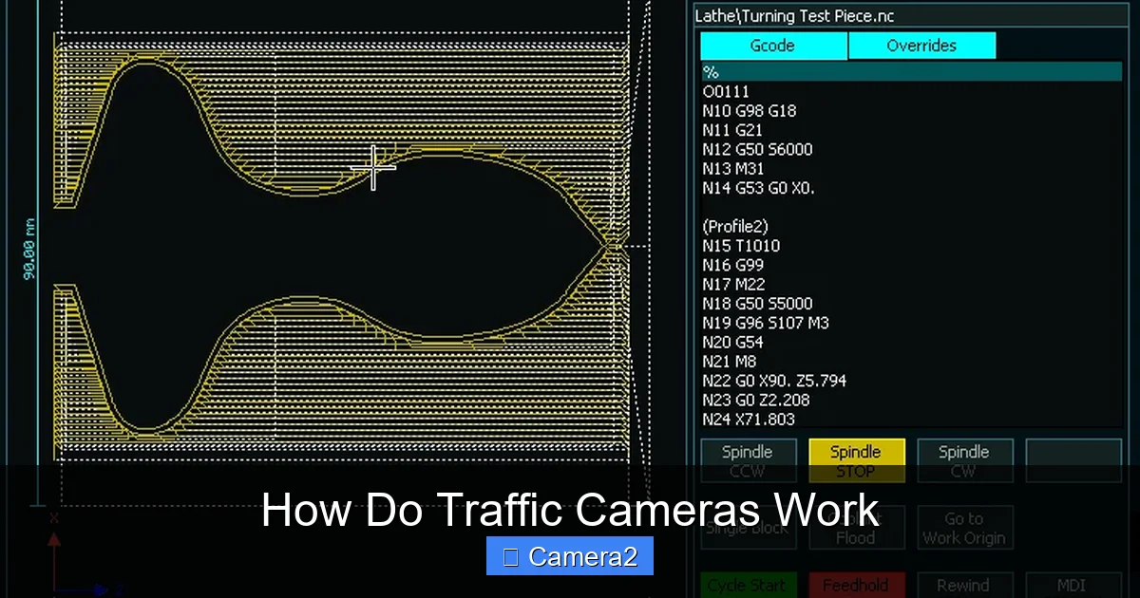
Task: Turn on Spindle CW rotation
Action: click(964, 460)
